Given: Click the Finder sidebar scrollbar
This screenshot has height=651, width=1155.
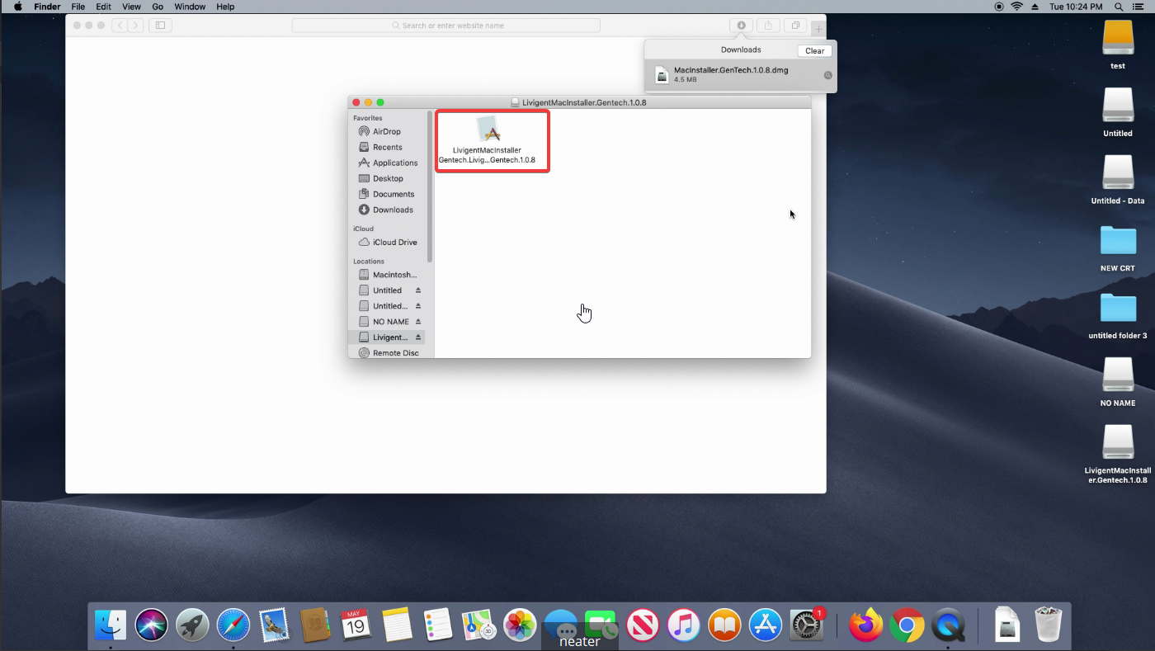Looking at the screenshot, I should [x=430, y=187].
